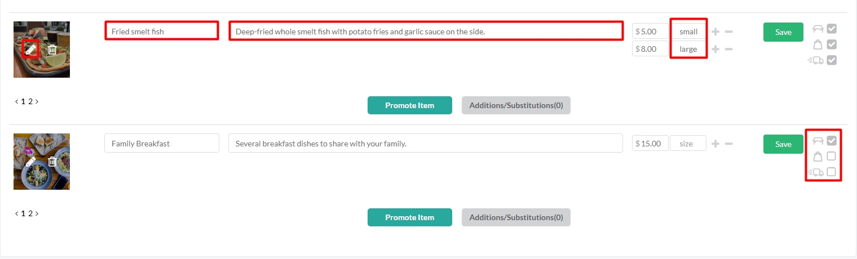
Task: Edit the Family Breakfast photo using pencil icon
Action: point(31,162)
